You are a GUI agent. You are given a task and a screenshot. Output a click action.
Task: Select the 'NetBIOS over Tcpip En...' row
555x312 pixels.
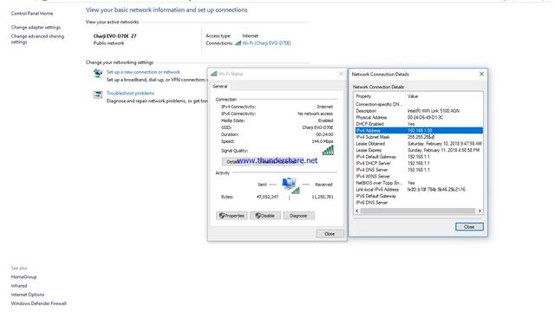tap(418, 183)
